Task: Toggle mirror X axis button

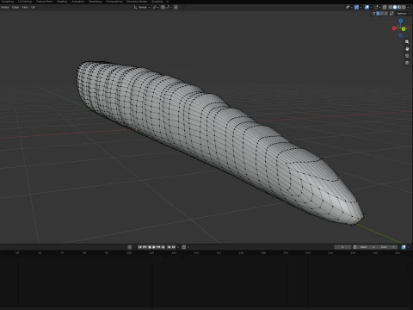Action: 378,13
